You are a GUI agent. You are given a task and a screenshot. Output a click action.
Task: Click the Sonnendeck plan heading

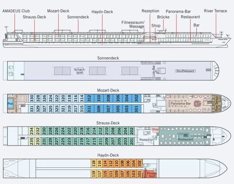pyautogui.click(x=108, y=58)
